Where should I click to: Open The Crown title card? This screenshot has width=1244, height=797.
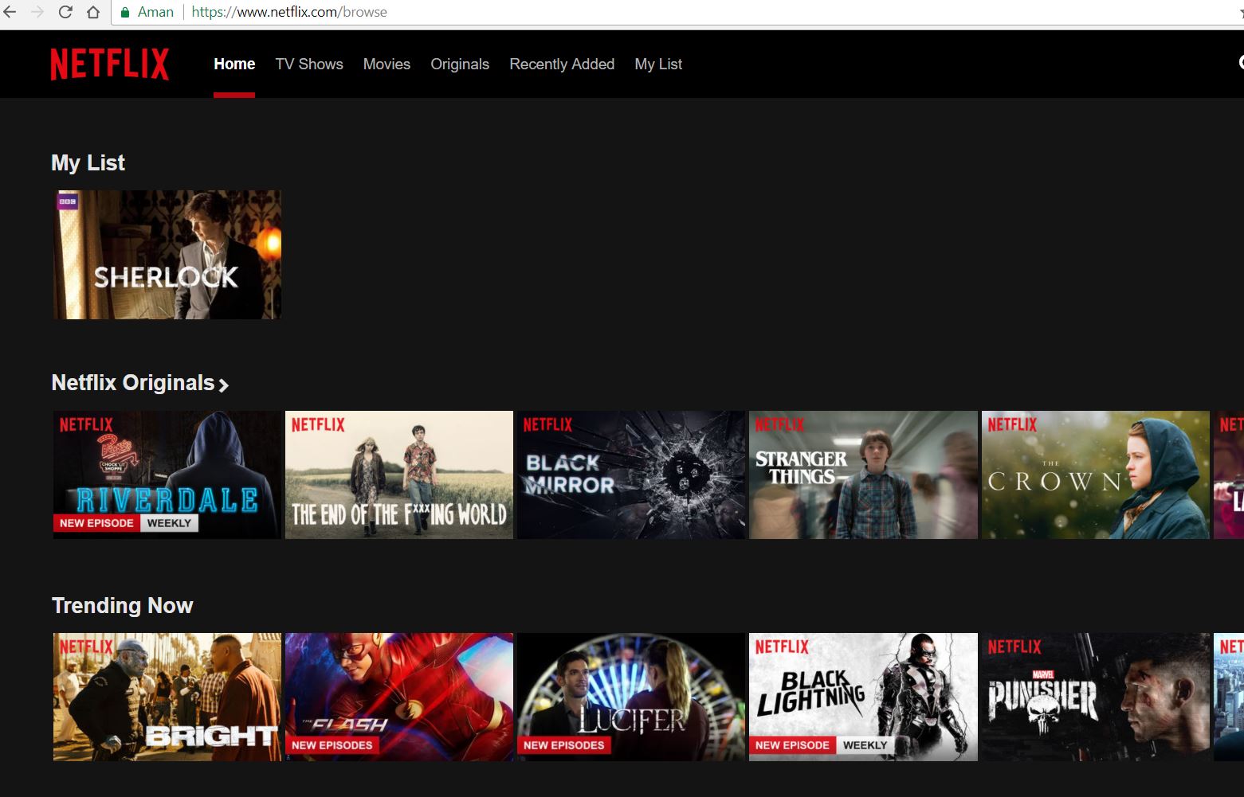(1095, 475)
